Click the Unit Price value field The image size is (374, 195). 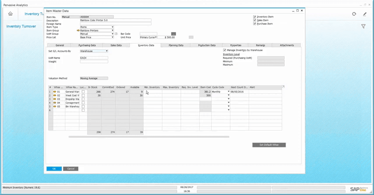[166, 37]
